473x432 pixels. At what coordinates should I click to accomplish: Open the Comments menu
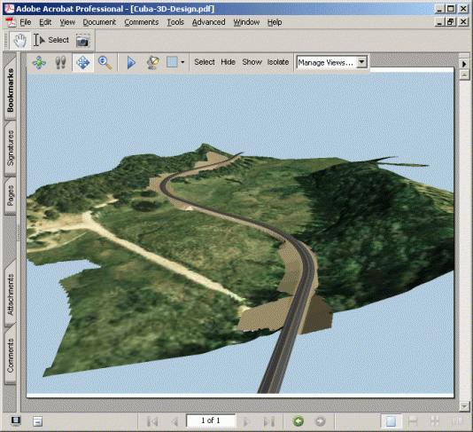pyautogui.click(x=142, y=22)
